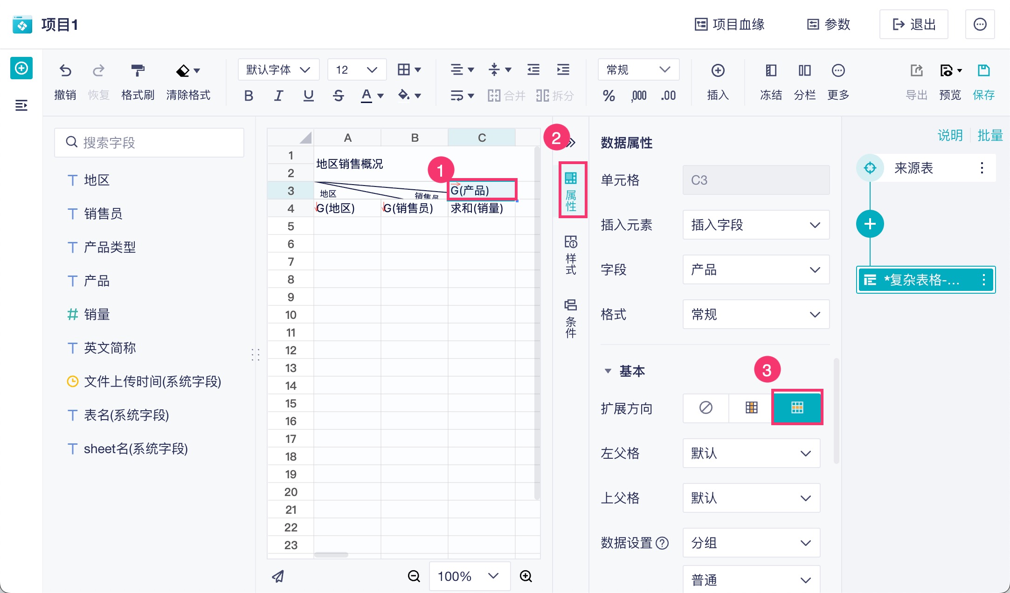Image resolution: width=1010 pixels, height=593 pixels.
Task: Switch to the 条件 side tab
Action: click(571, 318)
